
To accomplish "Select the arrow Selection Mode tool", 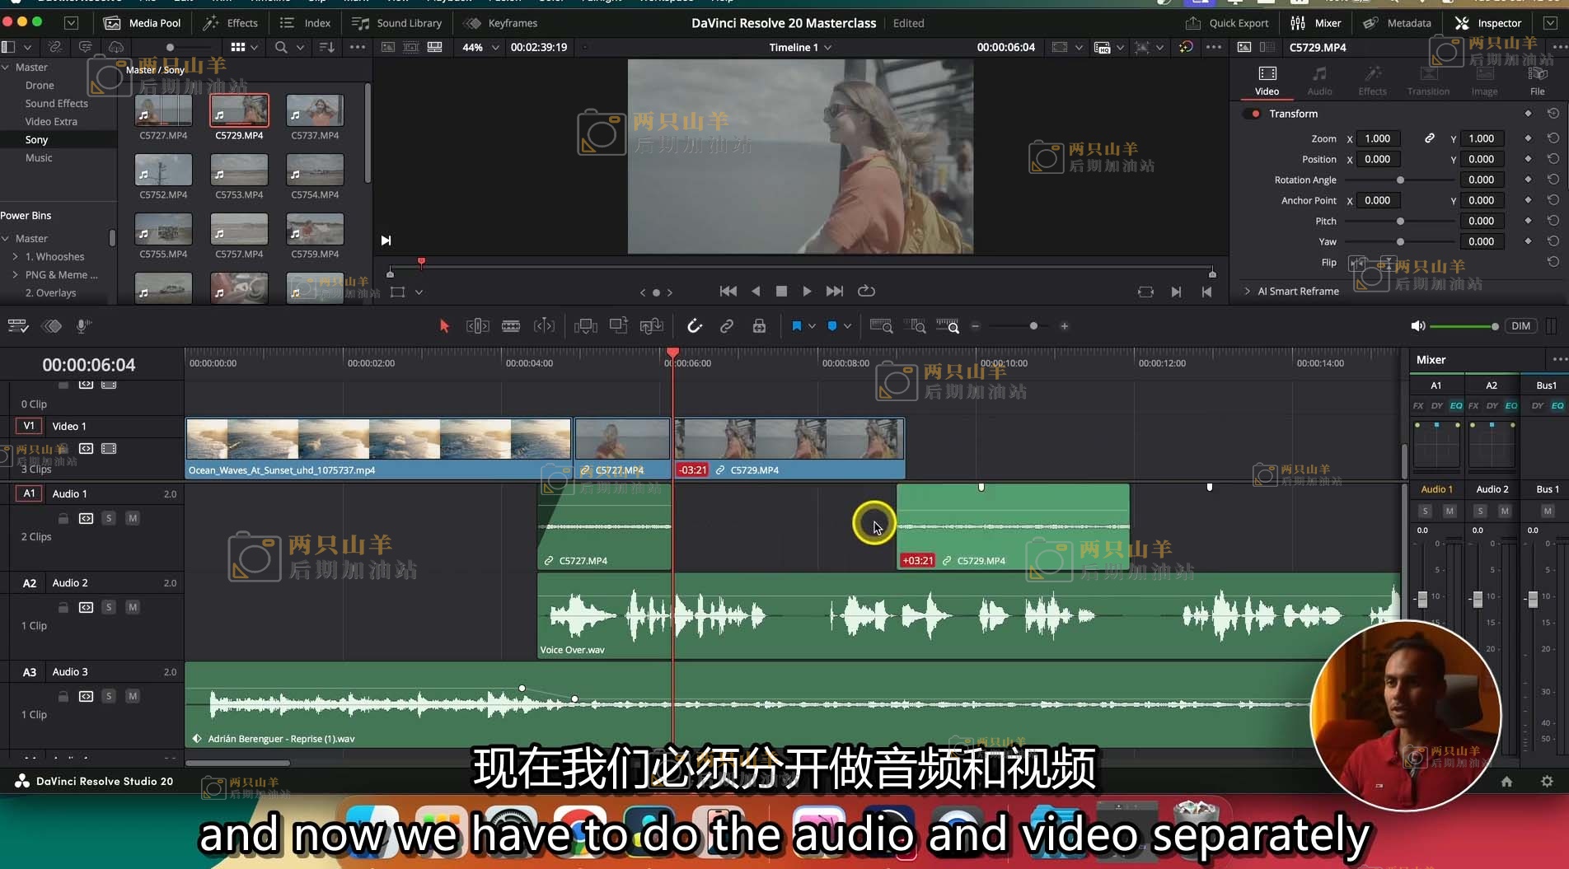I will click(444, 326).
